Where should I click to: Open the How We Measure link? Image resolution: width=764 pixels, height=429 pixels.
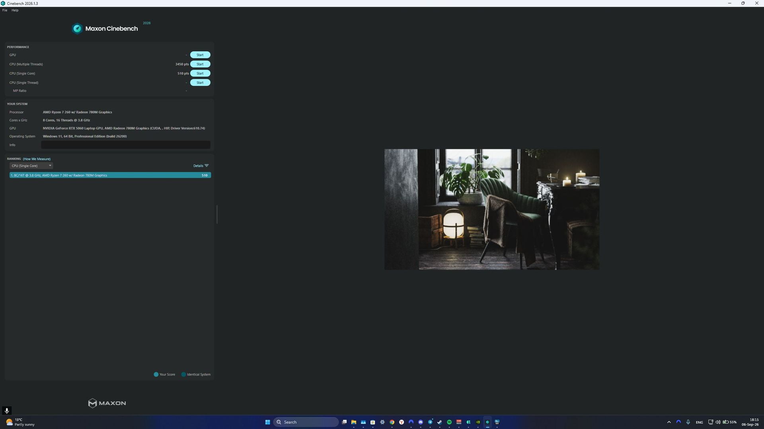click(37, 159)
